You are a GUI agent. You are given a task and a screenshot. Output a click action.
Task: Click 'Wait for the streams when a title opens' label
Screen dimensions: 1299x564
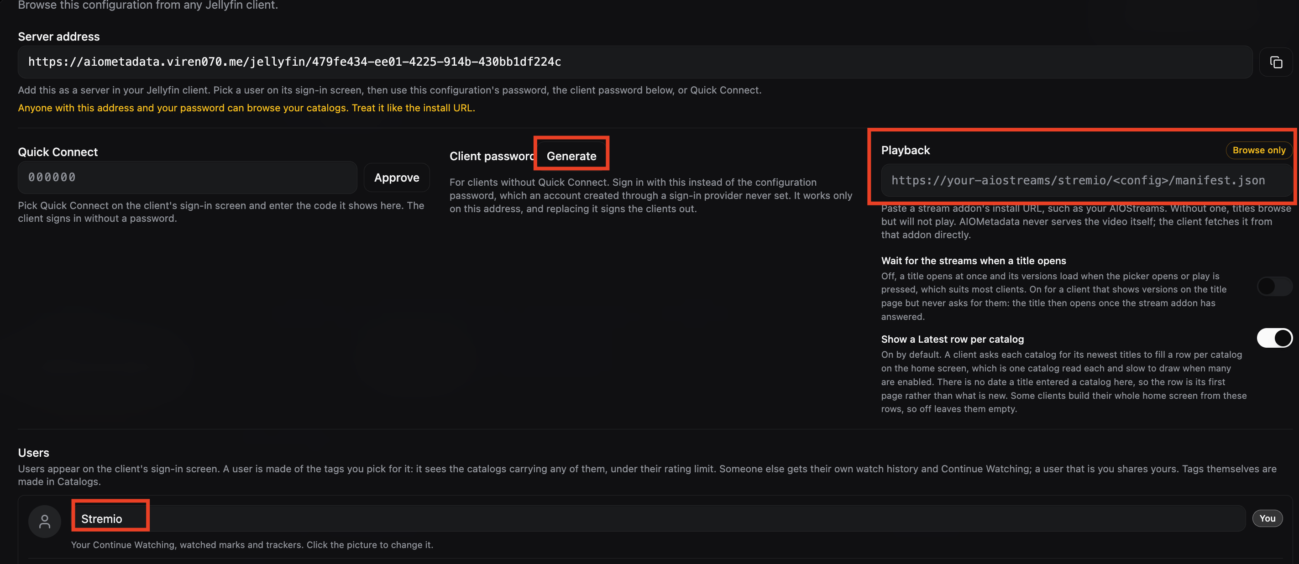973,261
